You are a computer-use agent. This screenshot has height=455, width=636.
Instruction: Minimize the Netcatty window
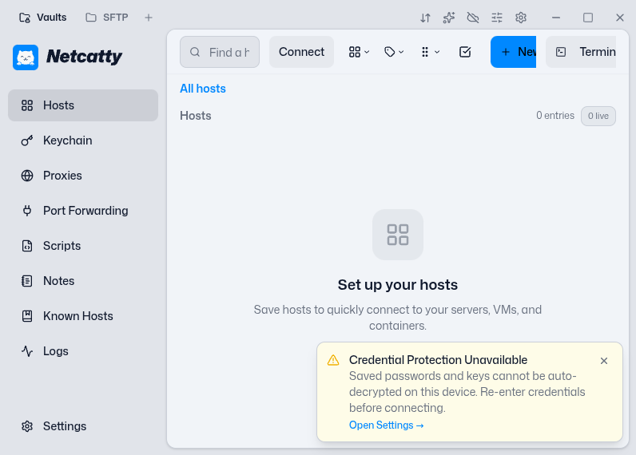(556, 18)
